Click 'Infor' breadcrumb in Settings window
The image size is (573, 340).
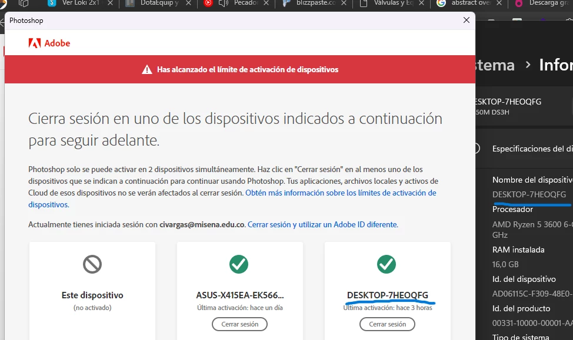tap(556, 65)
